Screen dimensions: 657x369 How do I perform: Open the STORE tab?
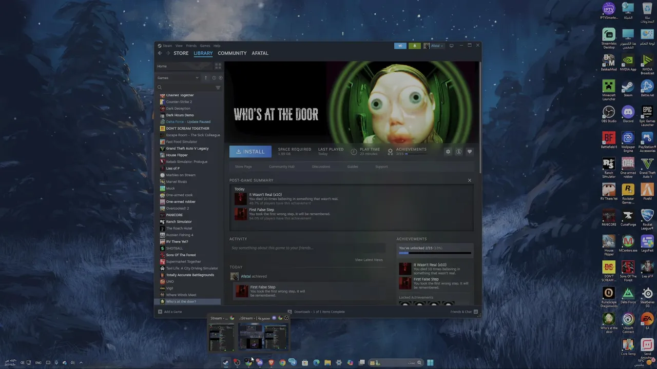[x=181, y=53]
